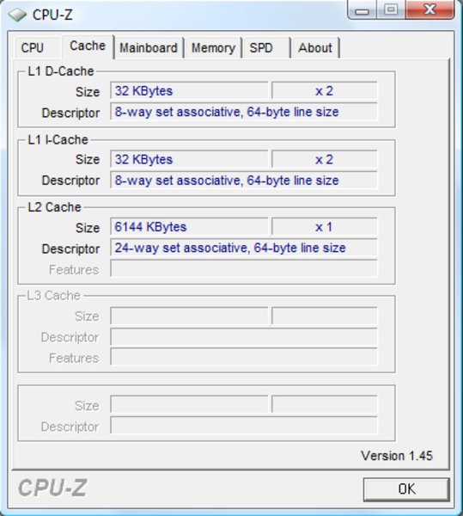Click L1 I-Cache x 2 multiplier field

click(325, 159)
